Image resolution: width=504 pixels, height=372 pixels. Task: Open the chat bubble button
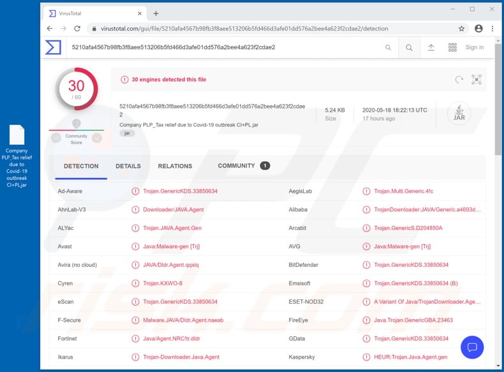(472, 347)
